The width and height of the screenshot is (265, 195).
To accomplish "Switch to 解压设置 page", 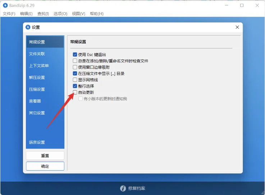I will 45,78.
